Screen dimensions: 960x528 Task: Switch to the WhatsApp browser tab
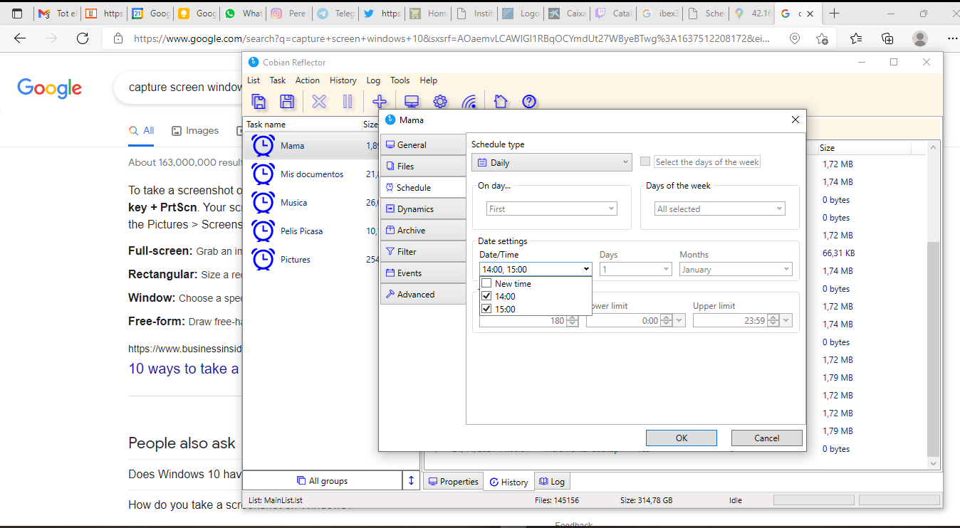click(243, 14)
